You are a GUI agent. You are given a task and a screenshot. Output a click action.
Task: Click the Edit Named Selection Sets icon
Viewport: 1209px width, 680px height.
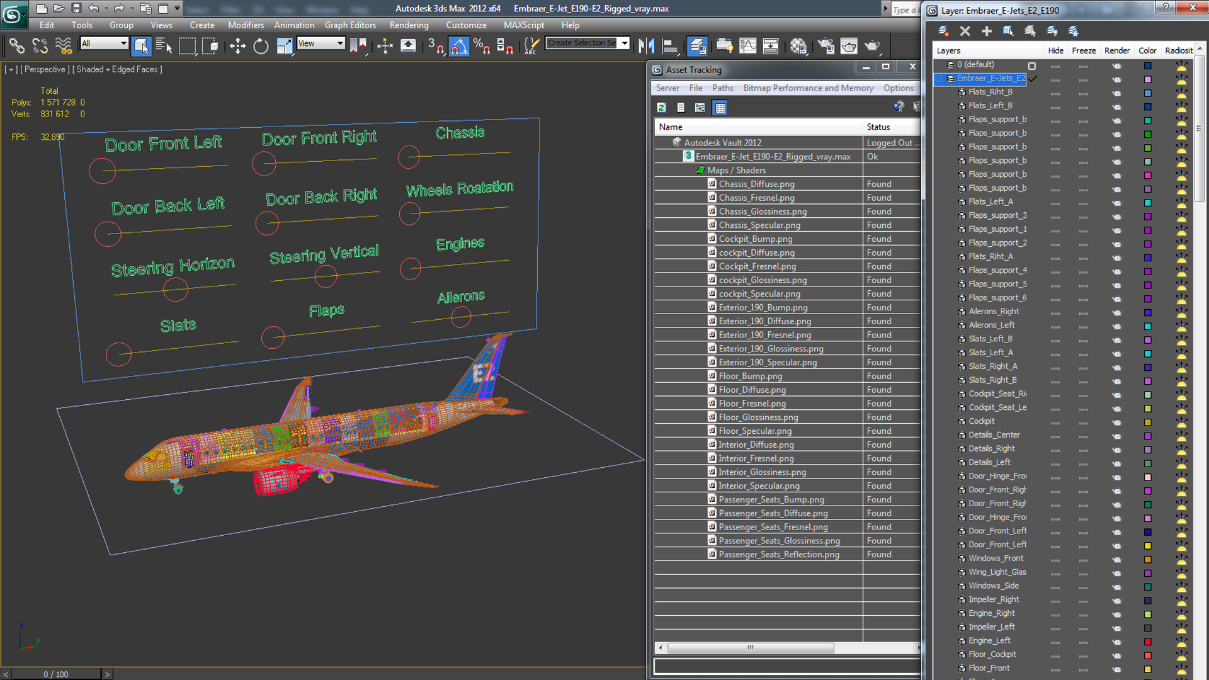532,45
